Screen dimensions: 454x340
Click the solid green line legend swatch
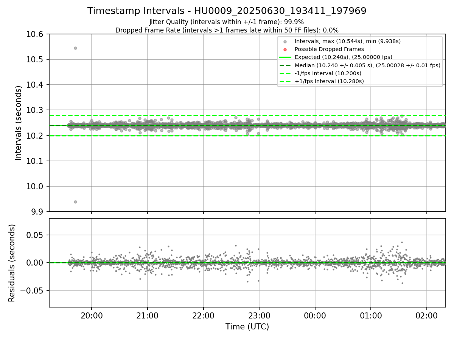(285, 57)
